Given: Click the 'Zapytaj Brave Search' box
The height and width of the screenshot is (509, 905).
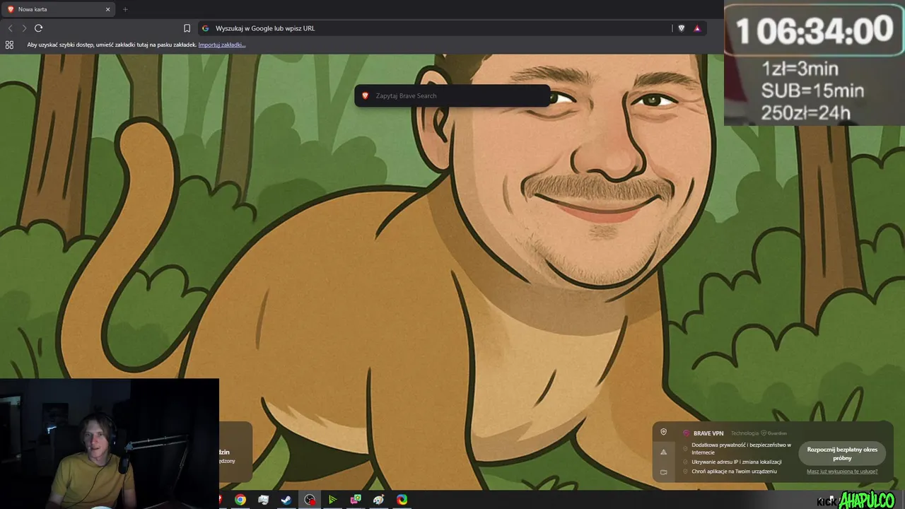Looking at the screenshot, I should (452, 95).
